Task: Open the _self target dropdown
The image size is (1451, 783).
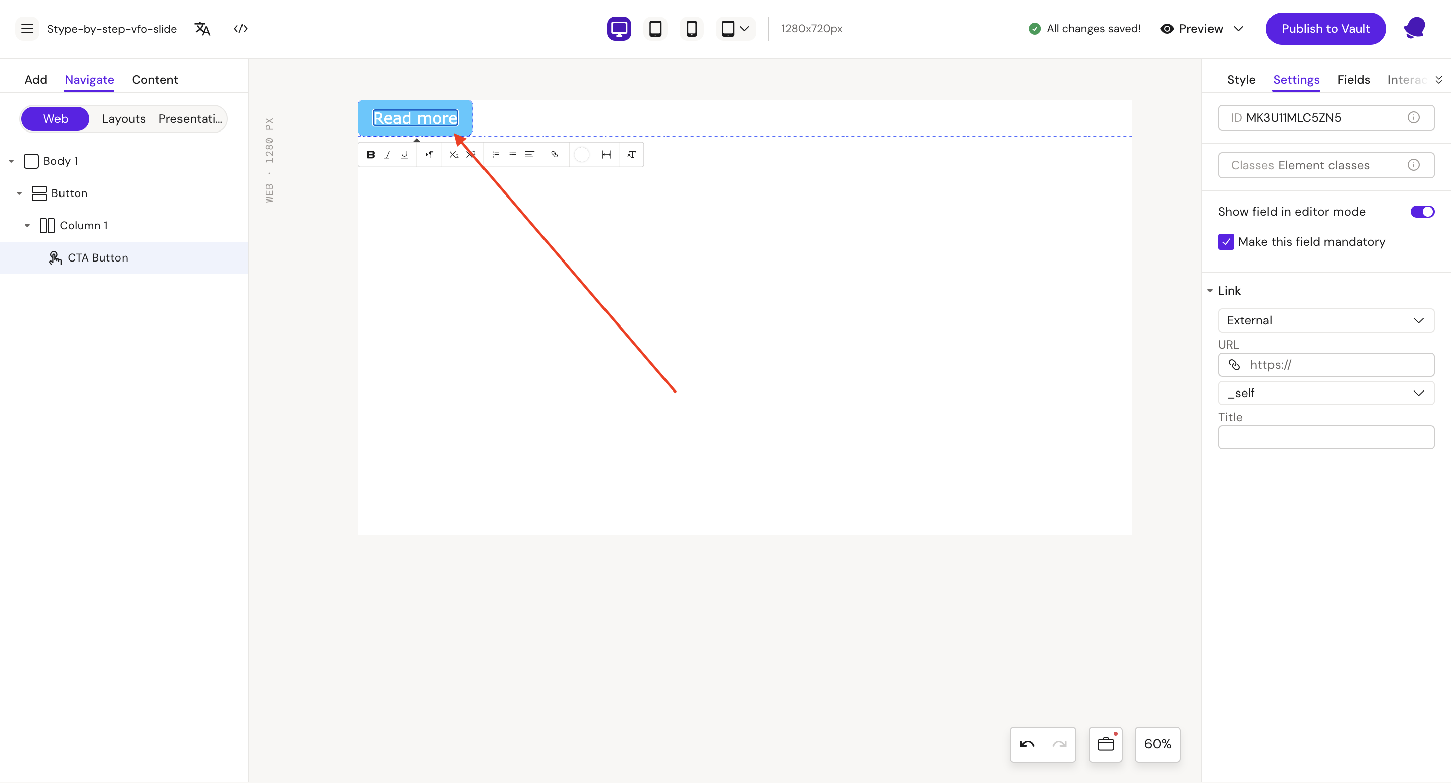Action: pyautogui.click(x=1325, y=393)
